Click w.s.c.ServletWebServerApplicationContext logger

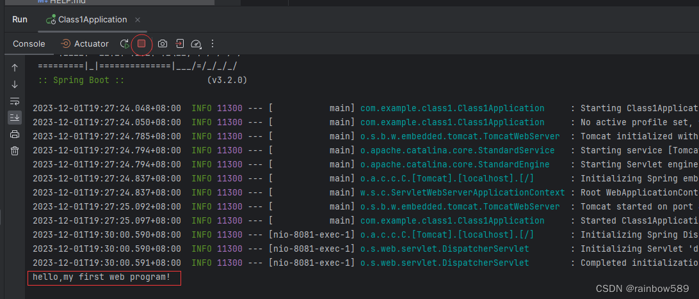pyautogui.click(x=463, y=193)
